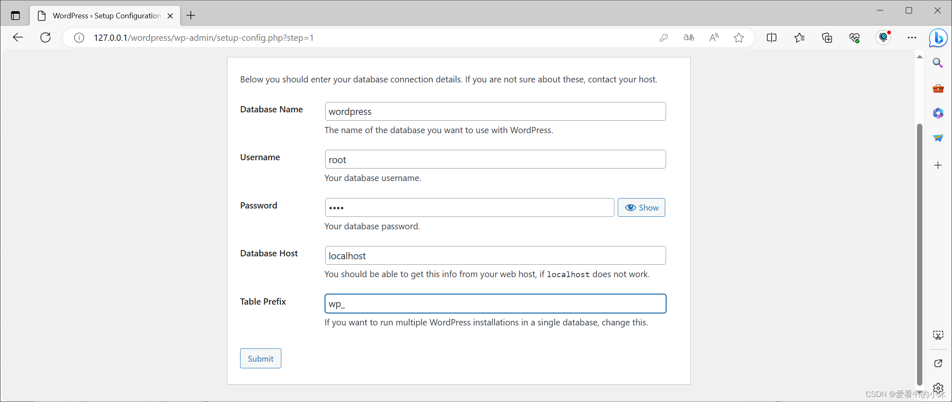The image size is (952, 402).
Task: Submit the database connection details
Action: tap(261, 359)
